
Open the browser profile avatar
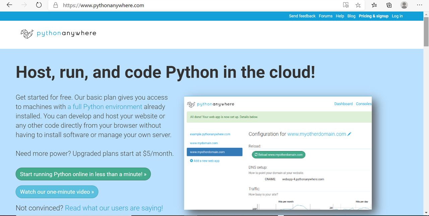tap(404, 5)
